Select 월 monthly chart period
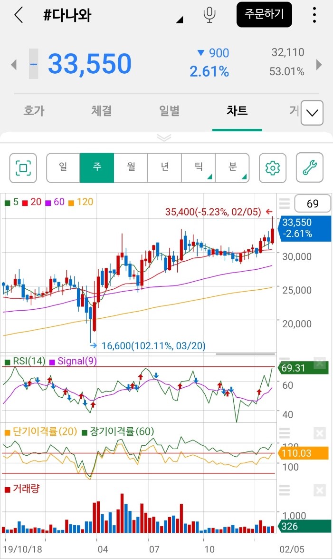The image size is (333, 559). tap(131, 167)
